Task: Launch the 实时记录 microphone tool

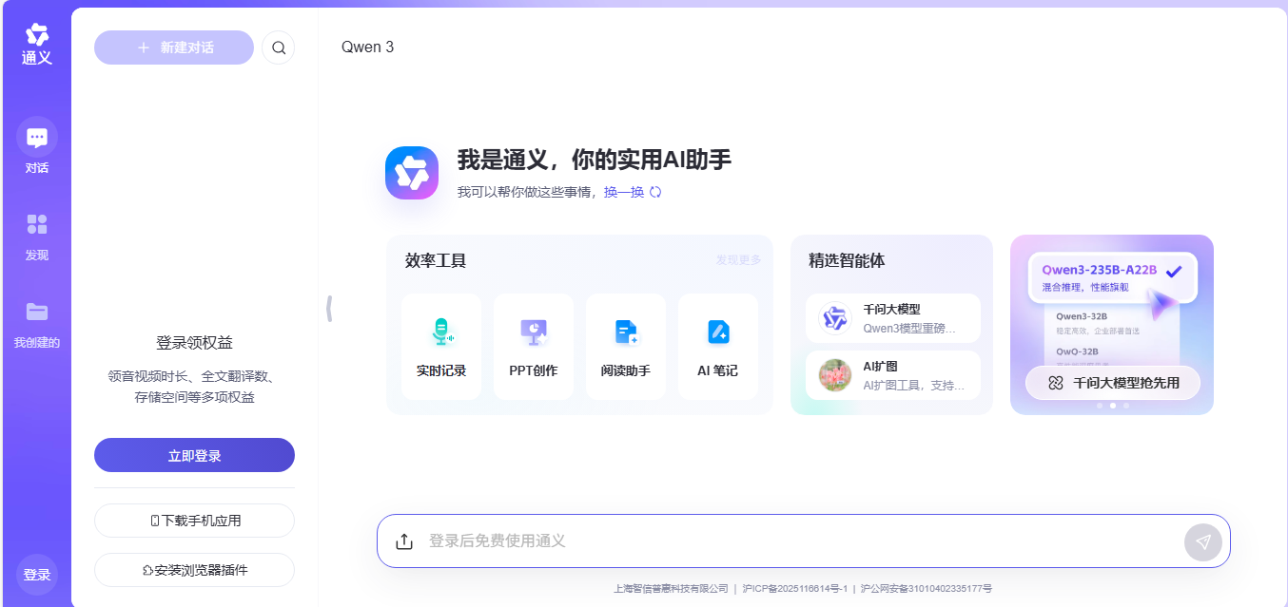Action: pyautogui.click(x=441, y=347)
